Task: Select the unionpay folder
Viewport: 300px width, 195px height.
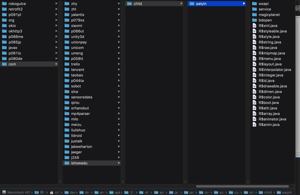Action: tap(92, 42)
